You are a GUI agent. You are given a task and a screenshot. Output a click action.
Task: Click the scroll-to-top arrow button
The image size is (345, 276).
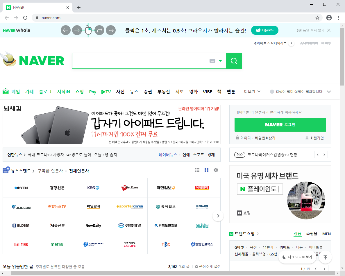click(326, 257)
